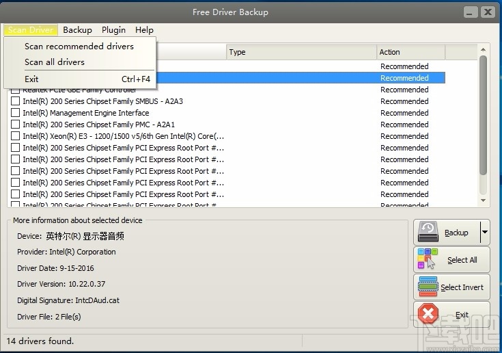Image resolution: width=502 pixels, height=353 pixels.
Task: Open the Backup button dropdown arrow
Action: click(485, 232)
